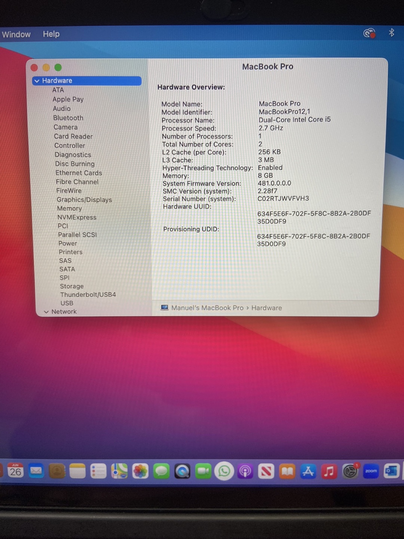Viewport: 404px width, 539px height.
Task: Click the 481.0.0.0.0 firmware version value
Action: coord(274,183)
